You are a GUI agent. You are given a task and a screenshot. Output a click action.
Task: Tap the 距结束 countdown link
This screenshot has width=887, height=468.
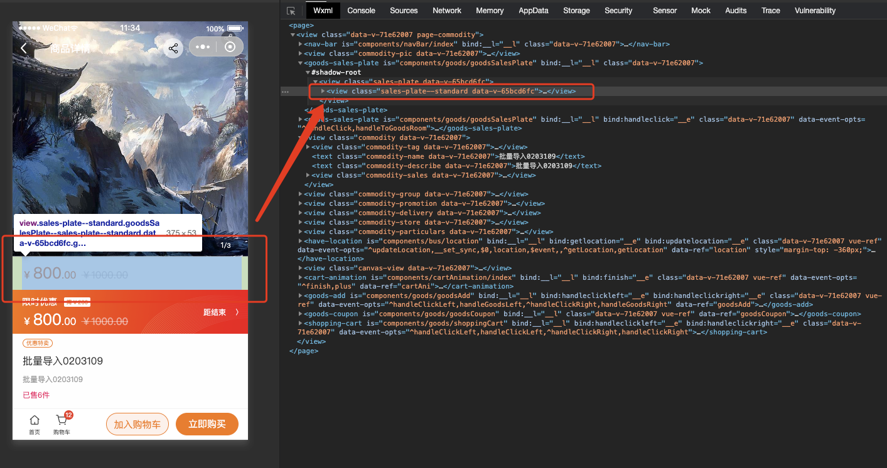(x=221, y=312)
